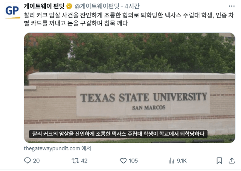Click the reply count 20
The width and height of the screenshot is (241, 171).
point(36,161)
